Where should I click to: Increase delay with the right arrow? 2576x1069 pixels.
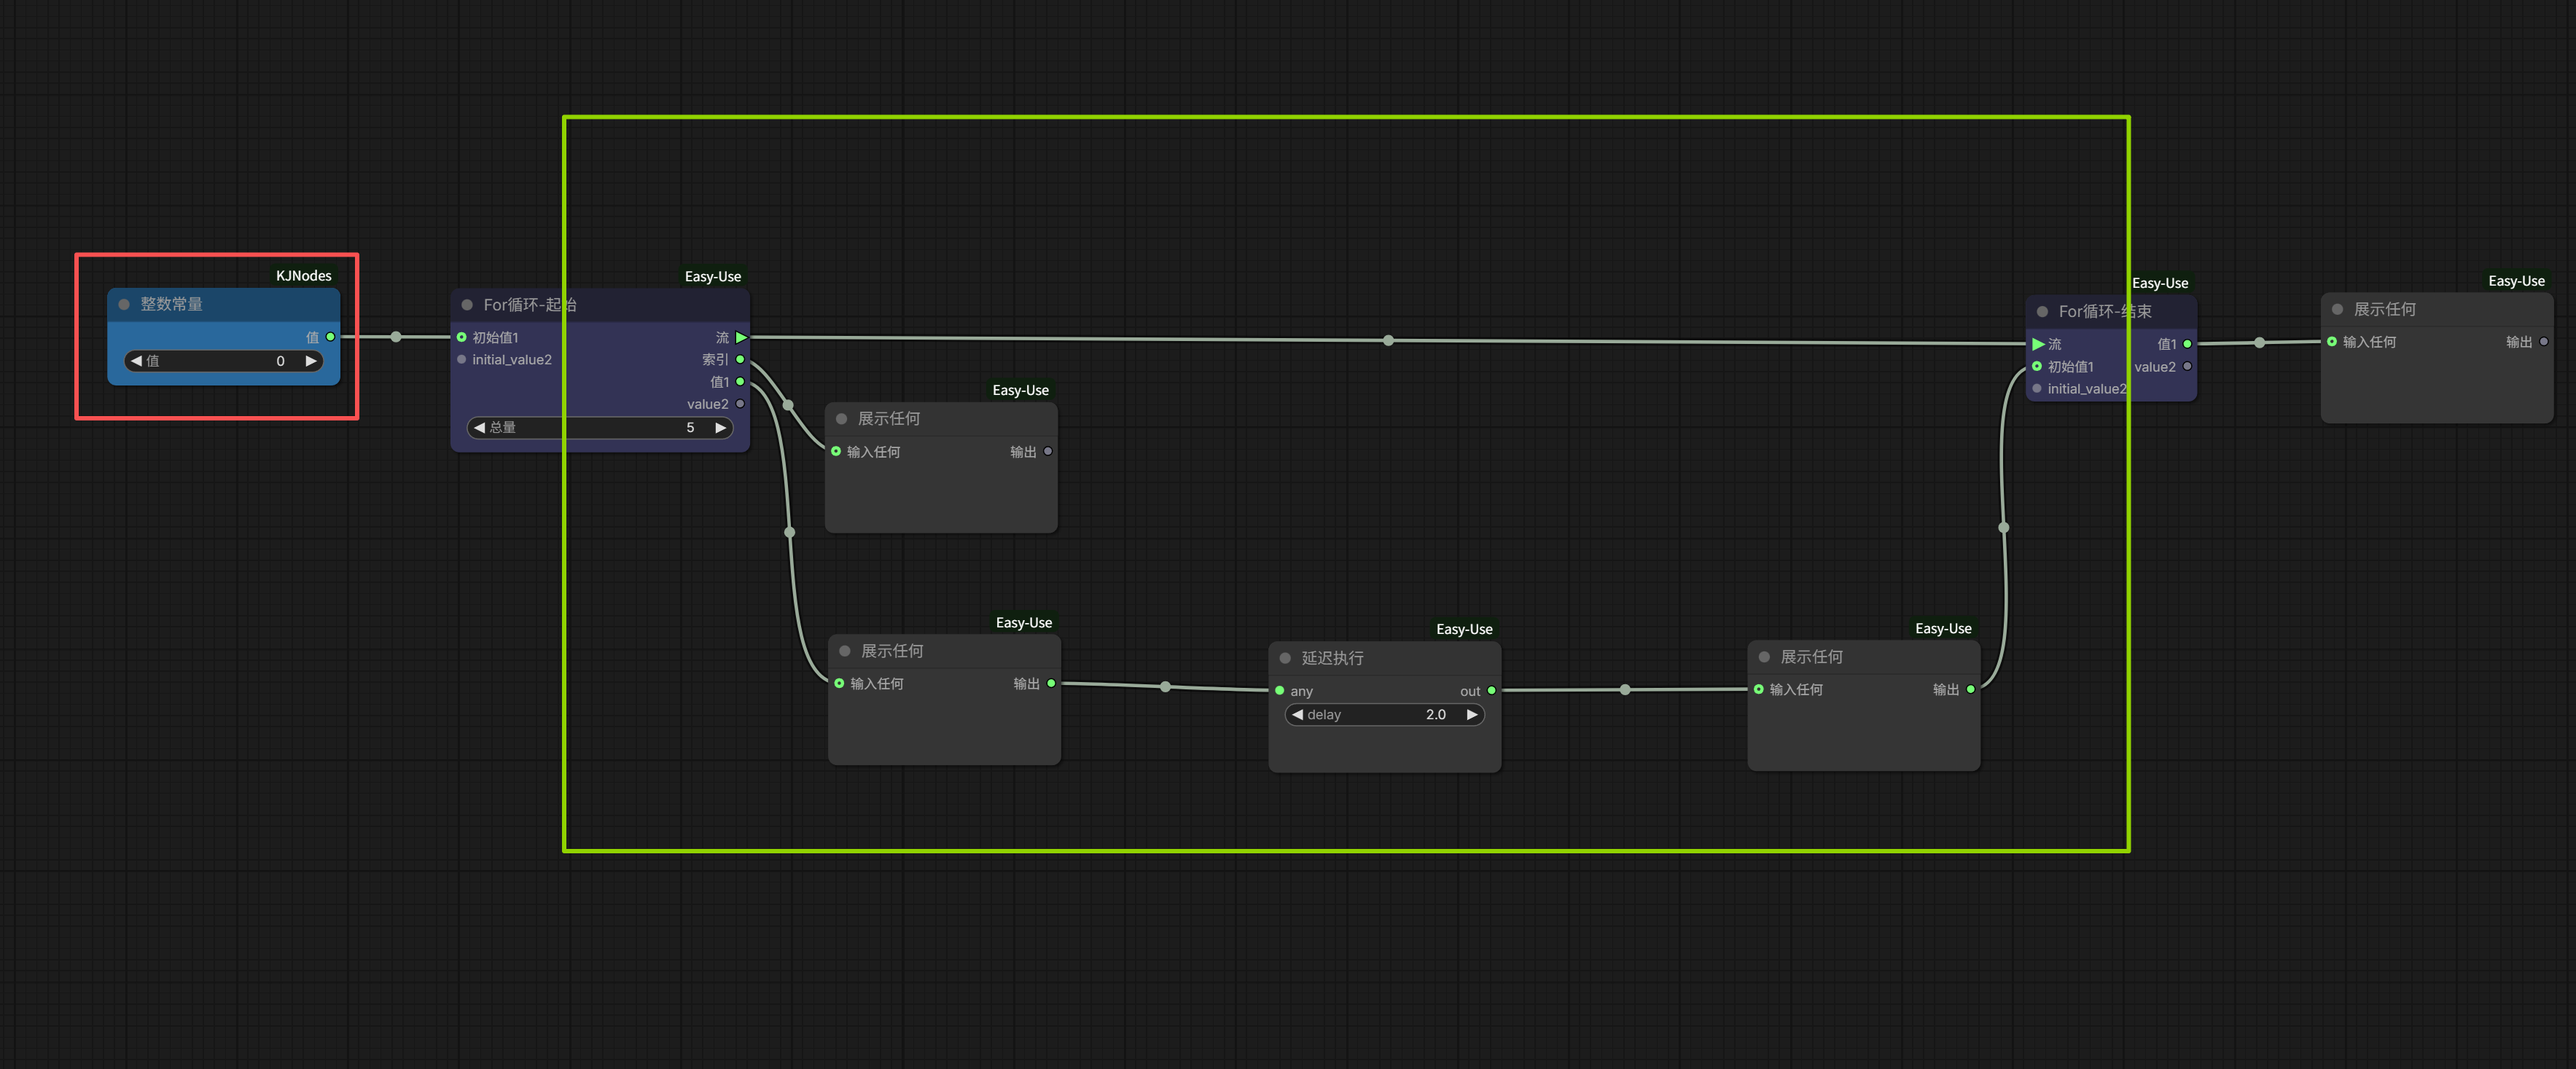click(1472, 715)
